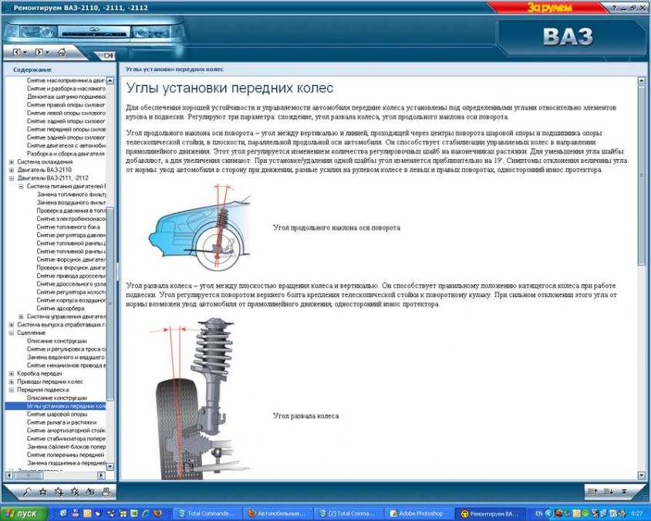Open search with the magnifier icon

pos(27,492)
